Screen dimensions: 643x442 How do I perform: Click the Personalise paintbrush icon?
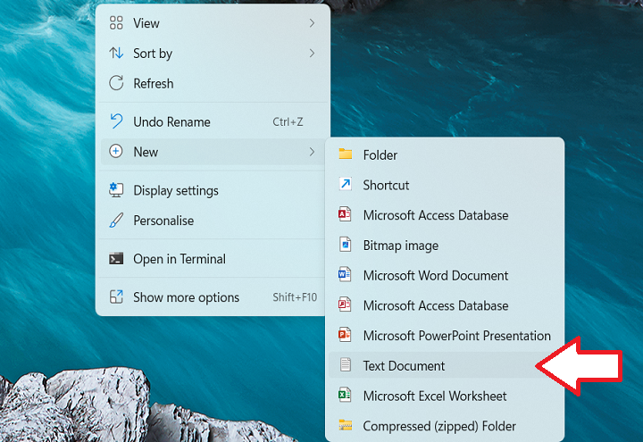coord(116,221)
